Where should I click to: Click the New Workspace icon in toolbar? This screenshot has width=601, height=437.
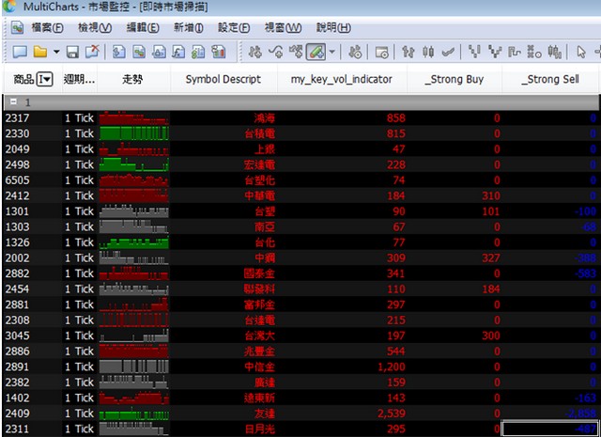(20, 52)
